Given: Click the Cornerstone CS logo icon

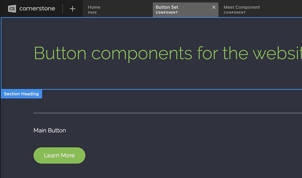Looking at the screenshot, I should point(12,8).
